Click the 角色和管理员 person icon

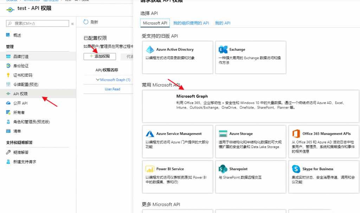pyautogui.click(x=8, y=122)
